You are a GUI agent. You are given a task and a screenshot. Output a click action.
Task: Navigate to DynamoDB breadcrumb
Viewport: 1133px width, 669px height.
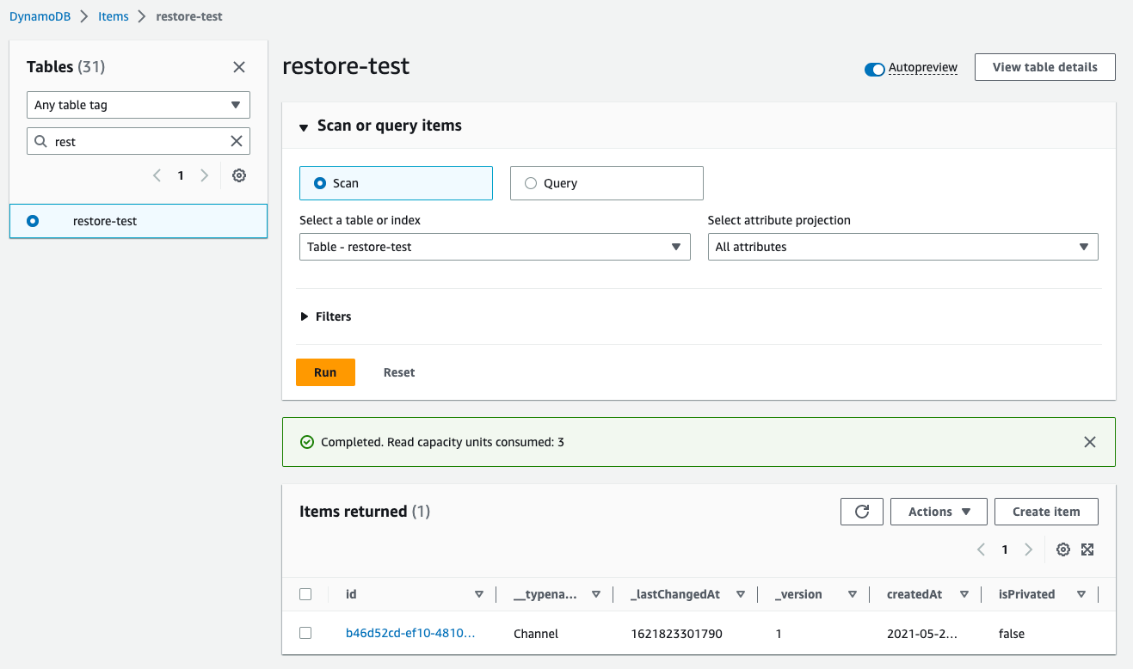tap(40, 15)
